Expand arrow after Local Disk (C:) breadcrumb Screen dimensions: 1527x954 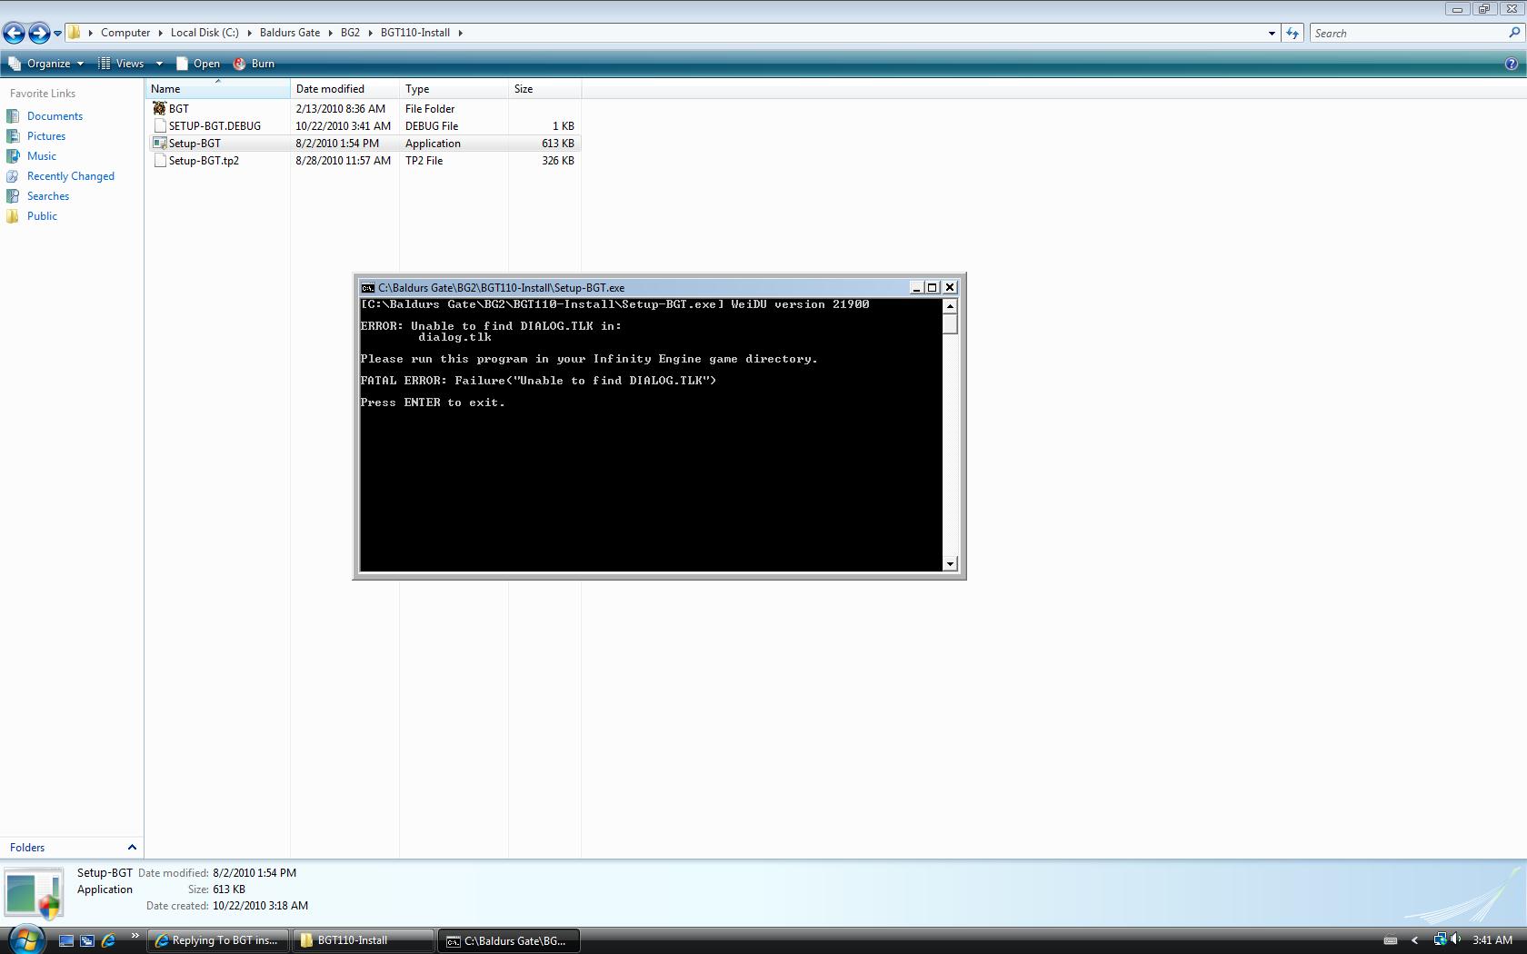pyautogui.click(x=249, y=33)
